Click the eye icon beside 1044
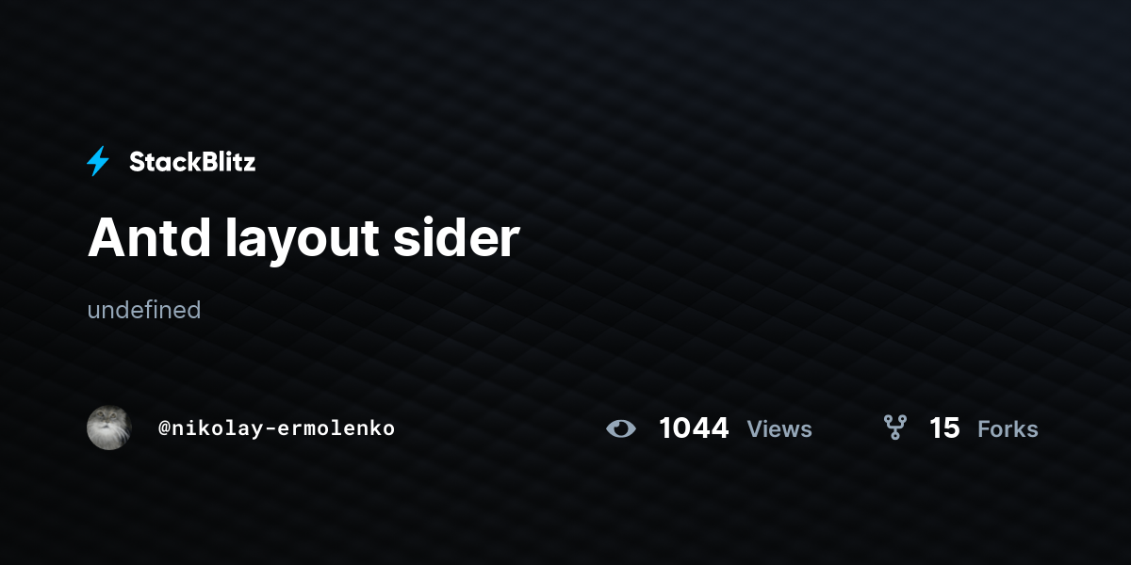 point(621,428)
